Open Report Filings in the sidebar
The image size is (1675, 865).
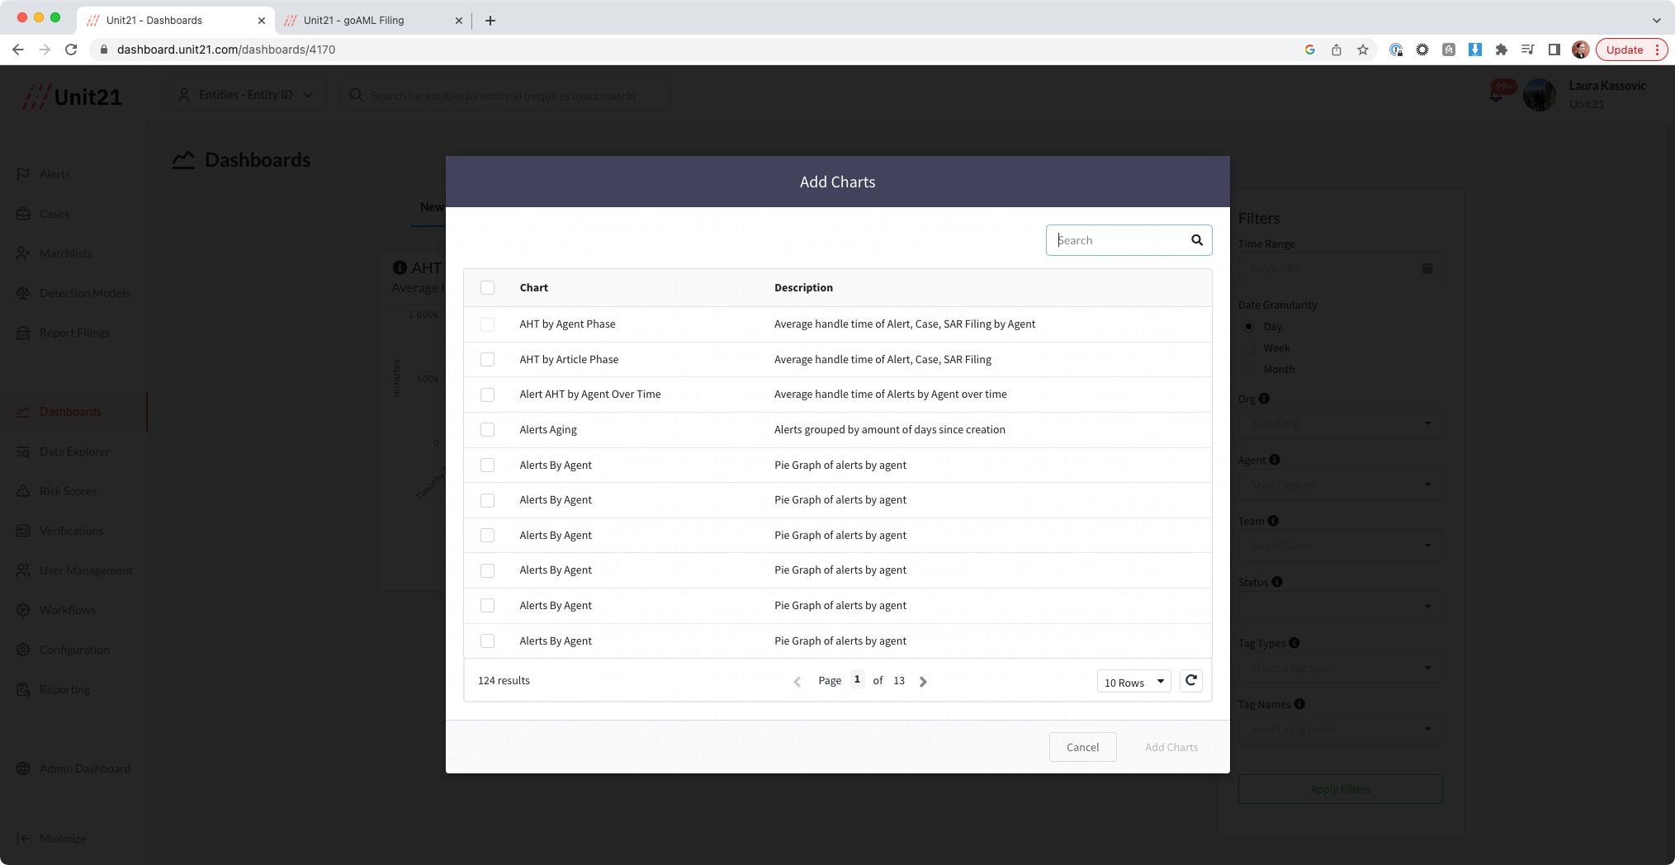(74, 333)
